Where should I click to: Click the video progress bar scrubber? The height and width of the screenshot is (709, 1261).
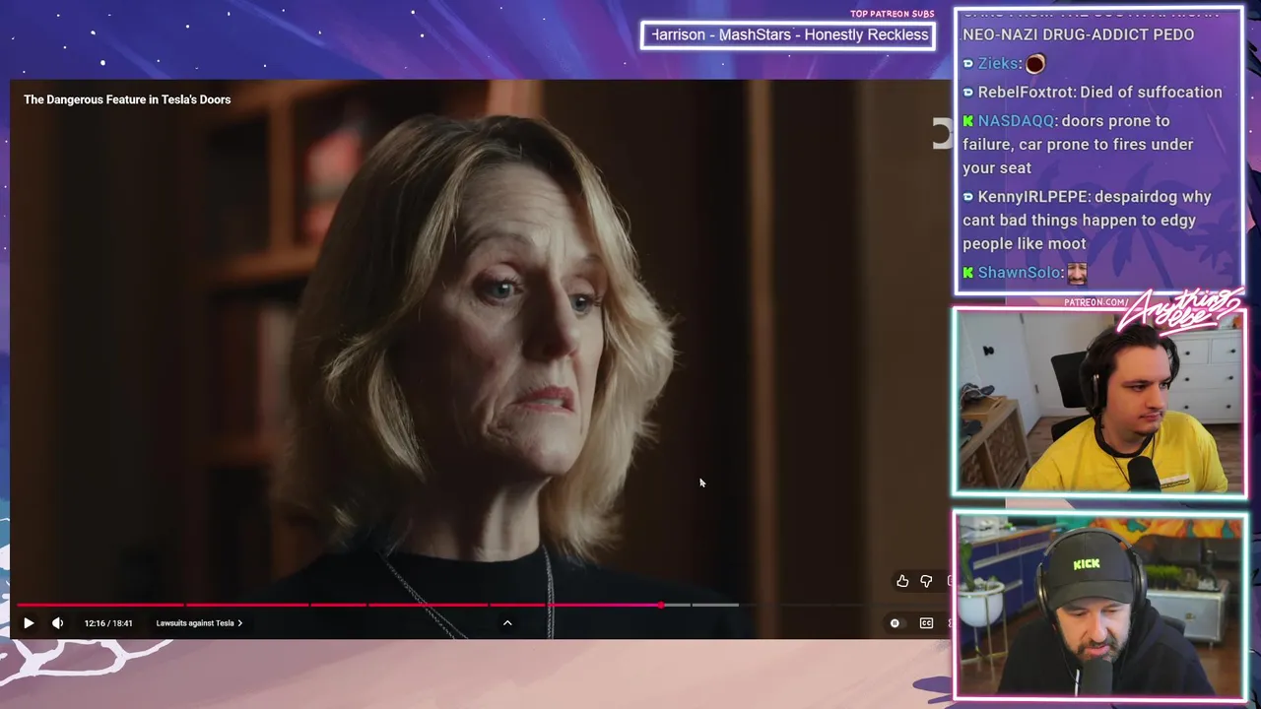(661, 605)
